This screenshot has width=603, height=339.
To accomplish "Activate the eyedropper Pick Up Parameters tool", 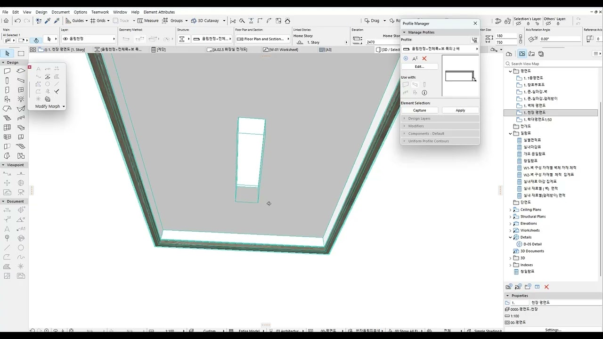I will pyautogui.click(x=48, y=21).
